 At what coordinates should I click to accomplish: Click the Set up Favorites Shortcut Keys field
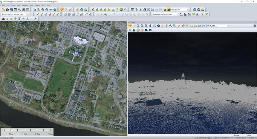point(14,14)
